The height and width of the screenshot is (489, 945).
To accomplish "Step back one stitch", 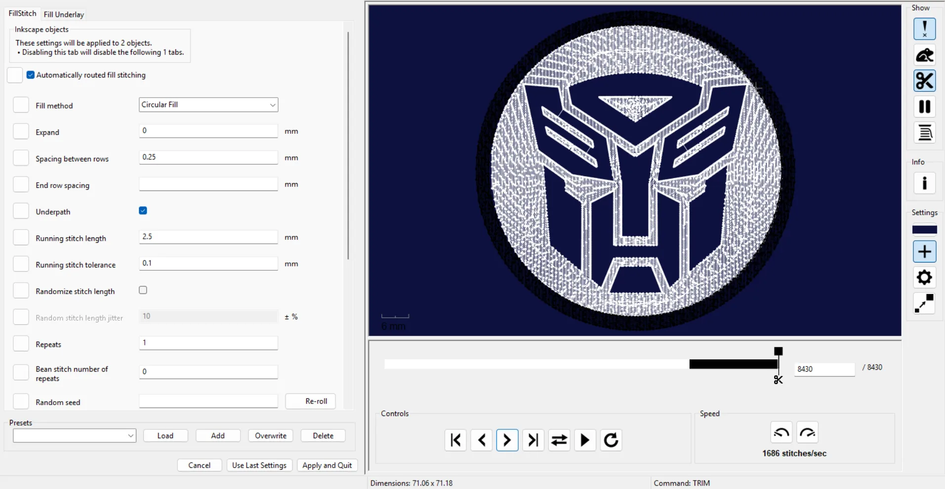I will [482, 440].
